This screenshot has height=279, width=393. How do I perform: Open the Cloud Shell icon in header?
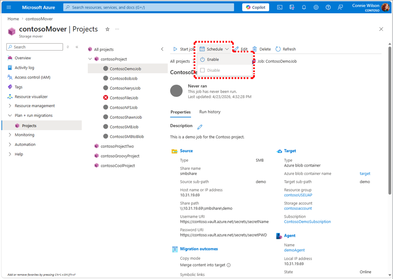pyautogui.click(x=280, y=7)
